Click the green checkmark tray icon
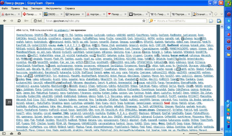Image resolution: width=232 pixels, height=136 pixels. 228,110
